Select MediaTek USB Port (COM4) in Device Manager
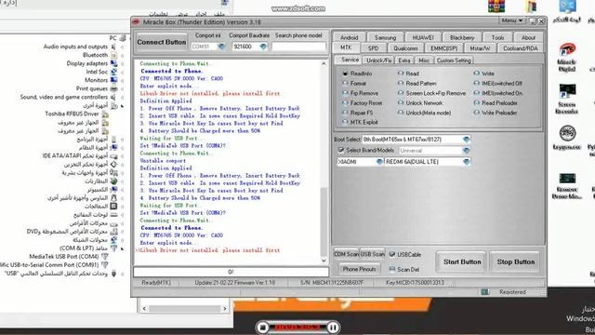The width and height of the screenshot is (595, 335). tap(64, 257)
